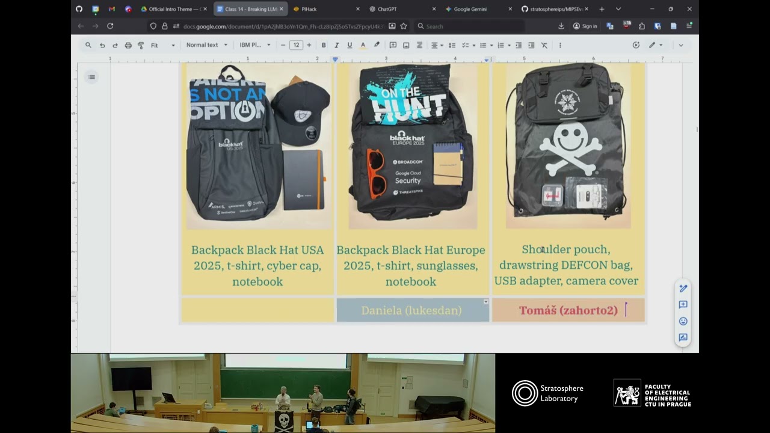Bookmark this page with the star
The image size is (770, 433).
tap(404, 26)
